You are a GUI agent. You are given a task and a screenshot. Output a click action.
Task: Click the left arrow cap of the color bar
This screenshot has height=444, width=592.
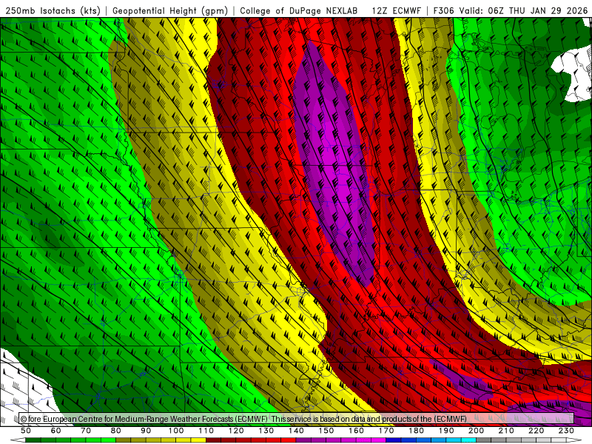pos(18,440)
